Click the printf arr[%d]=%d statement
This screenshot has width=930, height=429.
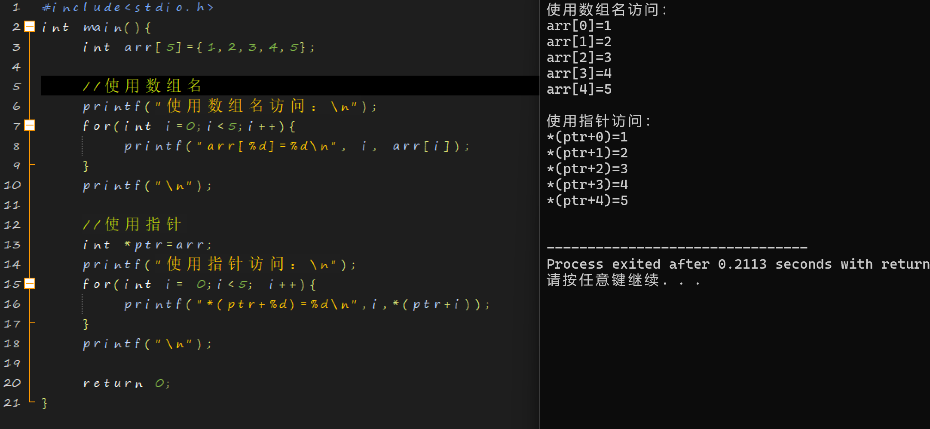(297, 146)
